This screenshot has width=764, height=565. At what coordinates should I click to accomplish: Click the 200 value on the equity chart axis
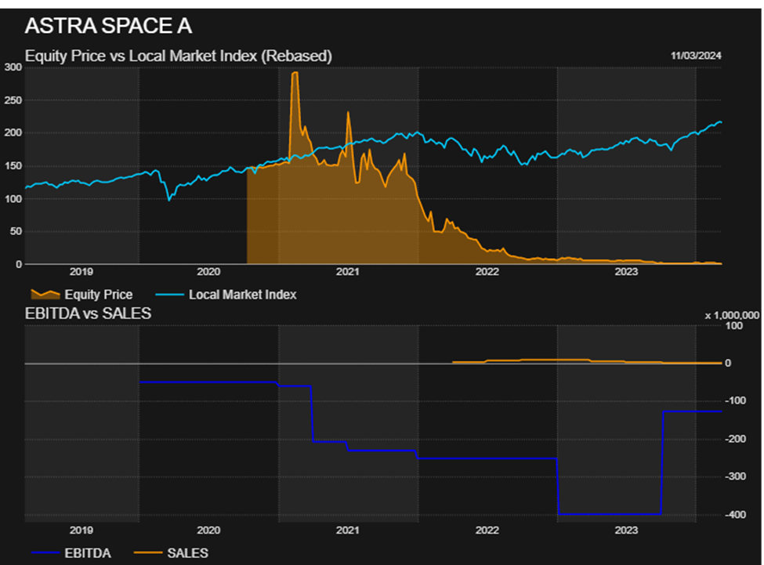click(13, 132)
